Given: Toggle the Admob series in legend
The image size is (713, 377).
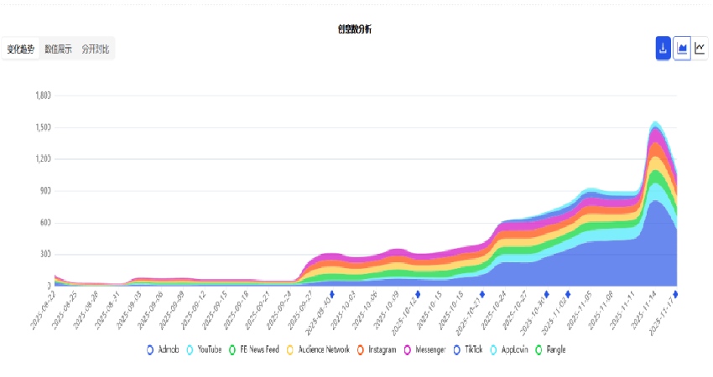Looking at the screenshot, I should (163, 349).
